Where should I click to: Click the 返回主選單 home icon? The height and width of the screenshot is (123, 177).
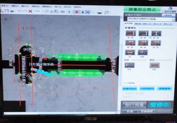(170, 10)
